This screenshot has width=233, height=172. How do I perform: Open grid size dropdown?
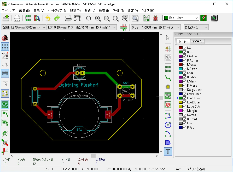155,27
